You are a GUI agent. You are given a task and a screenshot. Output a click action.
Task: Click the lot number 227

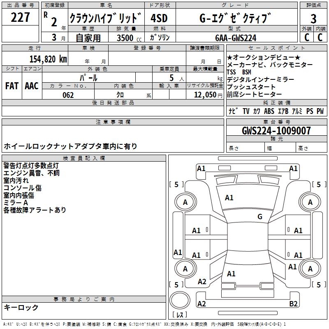[20, 17]
